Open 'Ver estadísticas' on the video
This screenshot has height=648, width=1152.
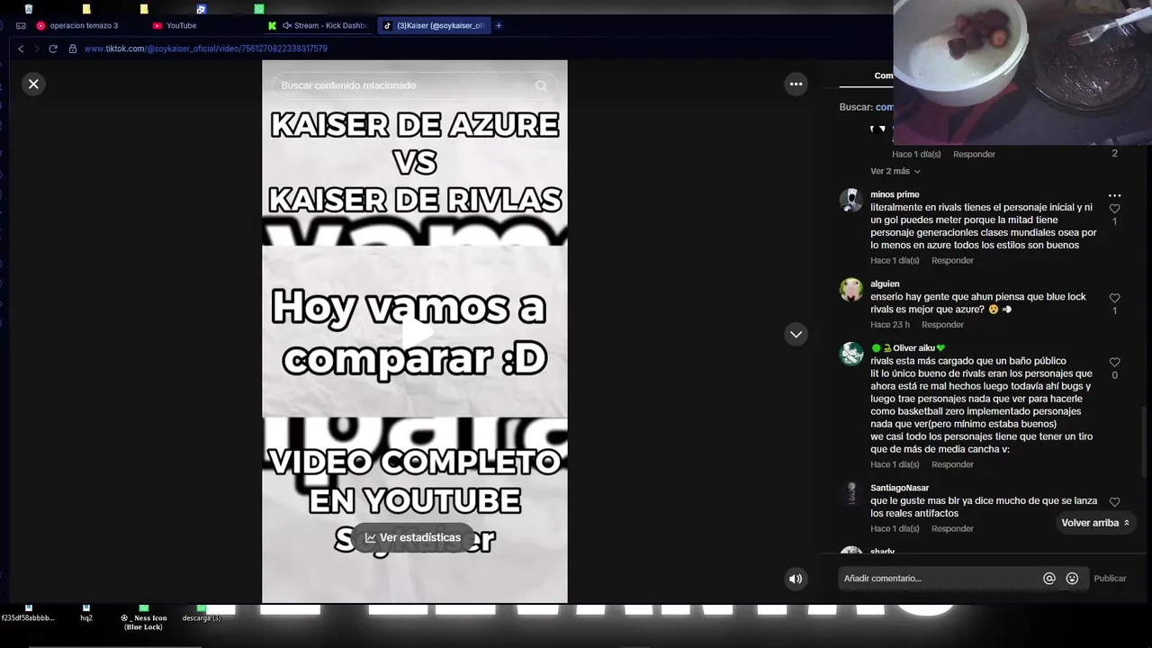[413, 537]
